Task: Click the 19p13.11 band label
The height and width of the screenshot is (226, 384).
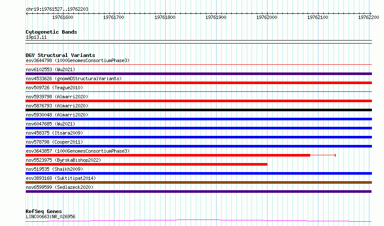Action: coord(36,37)
